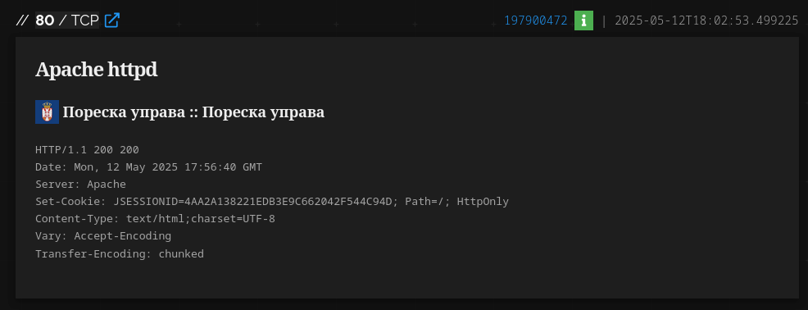Click the Set-Cookie header name
The image size is (808, 310).
[70, 202]
